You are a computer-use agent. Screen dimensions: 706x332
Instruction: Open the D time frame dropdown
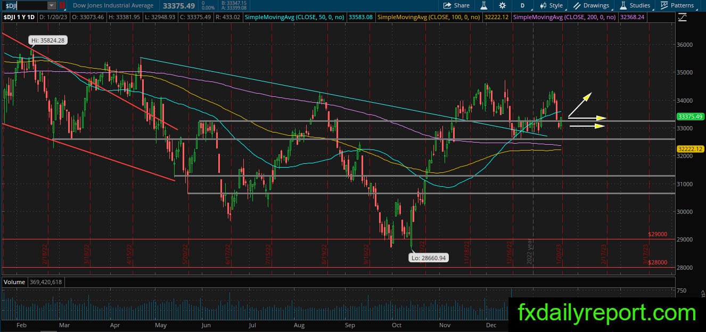(522, 5)
